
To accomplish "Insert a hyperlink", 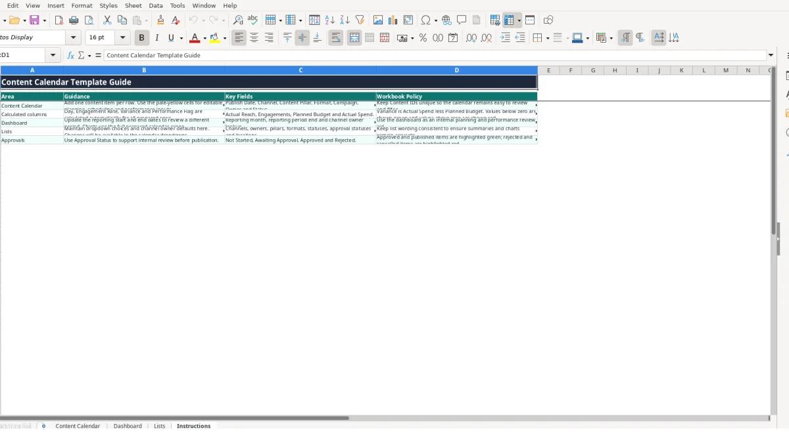I will coord(446,20).
